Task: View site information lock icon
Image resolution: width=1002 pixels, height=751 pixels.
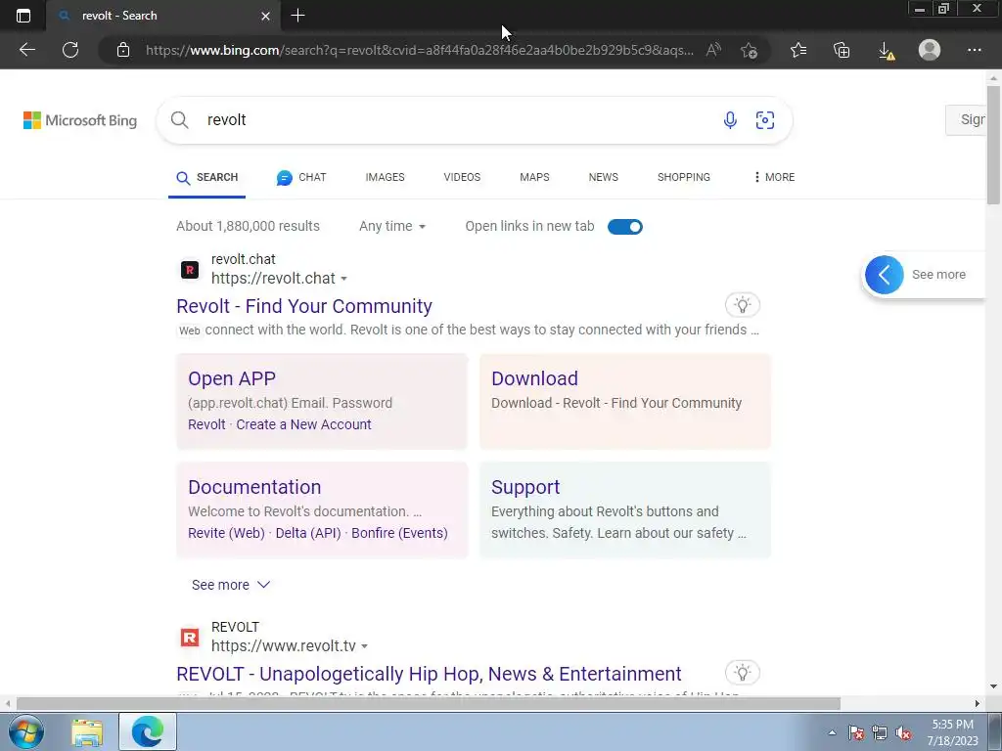Action: pos(123,50)
